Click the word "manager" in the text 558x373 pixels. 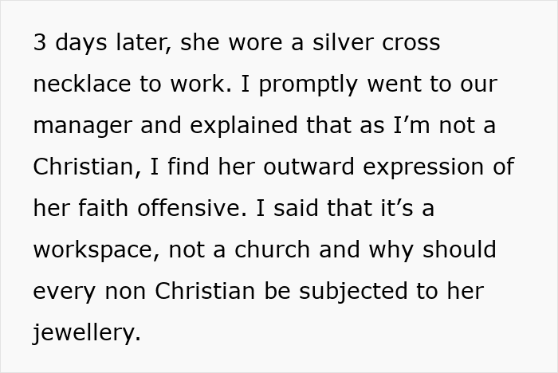83,127
